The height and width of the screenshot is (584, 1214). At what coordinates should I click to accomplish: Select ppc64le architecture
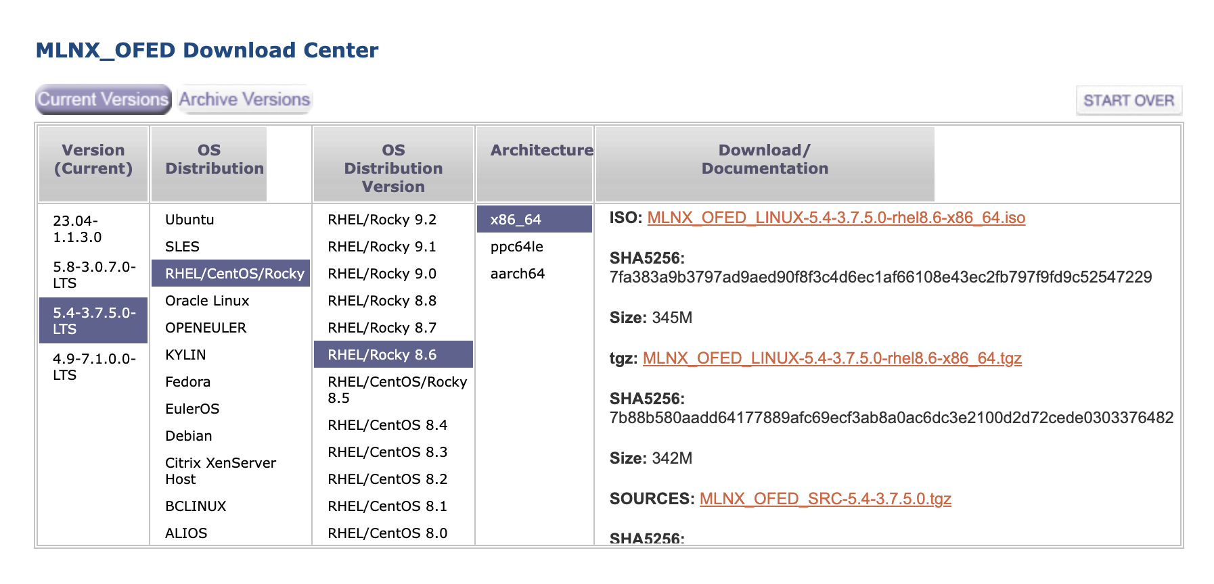535,246
